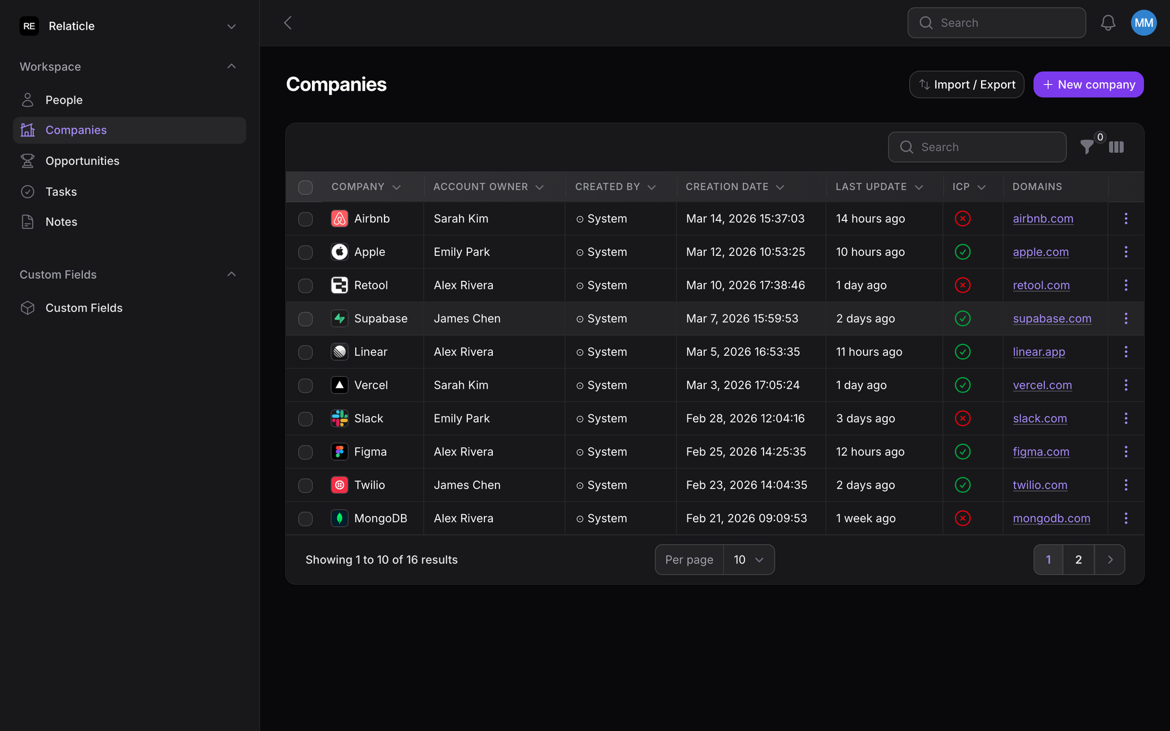Click the Import / Export button
Image resolution: width=1170 pixels, height=731 pixels.
(966, 85)
